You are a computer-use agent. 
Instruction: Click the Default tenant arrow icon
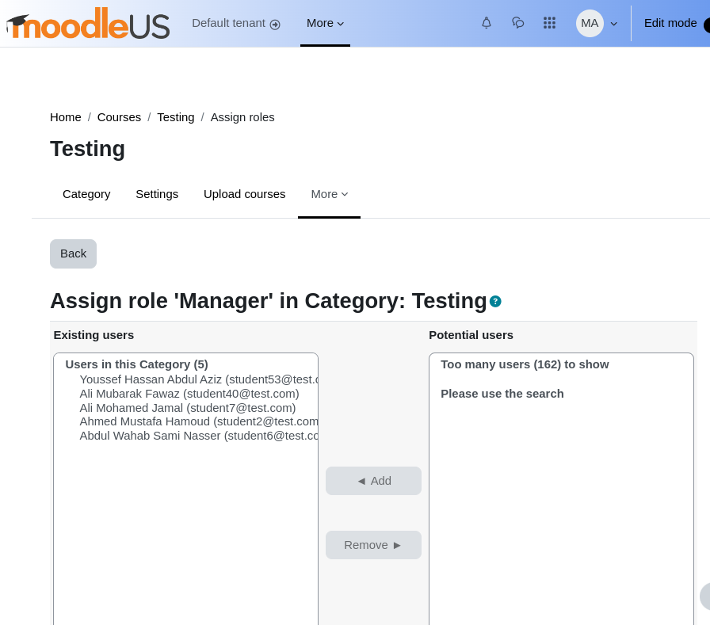pyautogui.click(x=275, y=25)
